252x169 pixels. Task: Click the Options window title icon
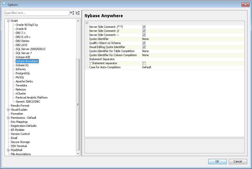pyautogui.click(x=5, y=5)
